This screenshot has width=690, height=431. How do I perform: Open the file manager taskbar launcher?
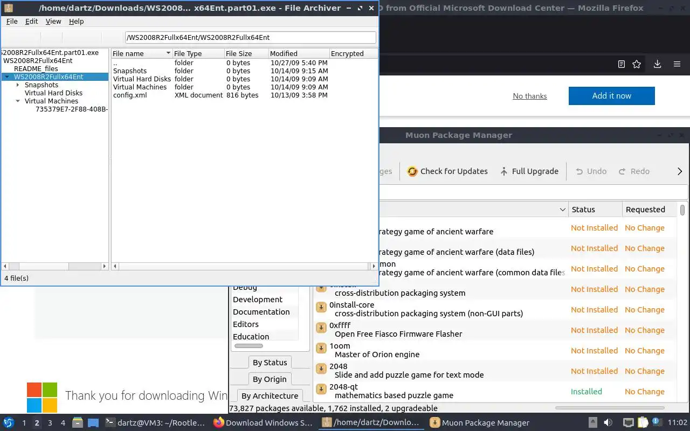(78, 422)
